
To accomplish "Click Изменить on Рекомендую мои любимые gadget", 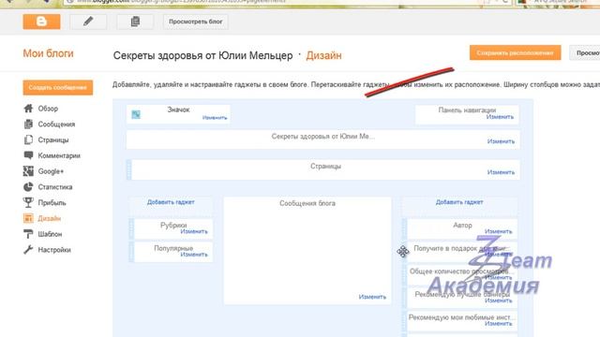I will click(x=498, y=324).
